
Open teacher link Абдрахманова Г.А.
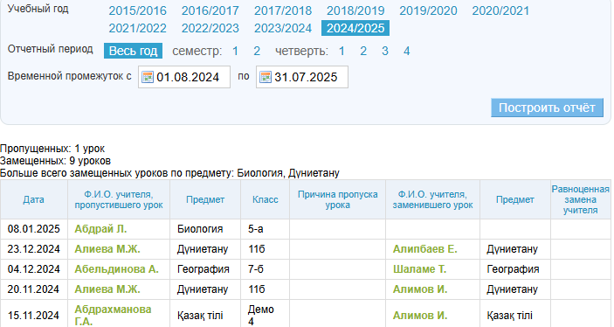click(113, 316)
